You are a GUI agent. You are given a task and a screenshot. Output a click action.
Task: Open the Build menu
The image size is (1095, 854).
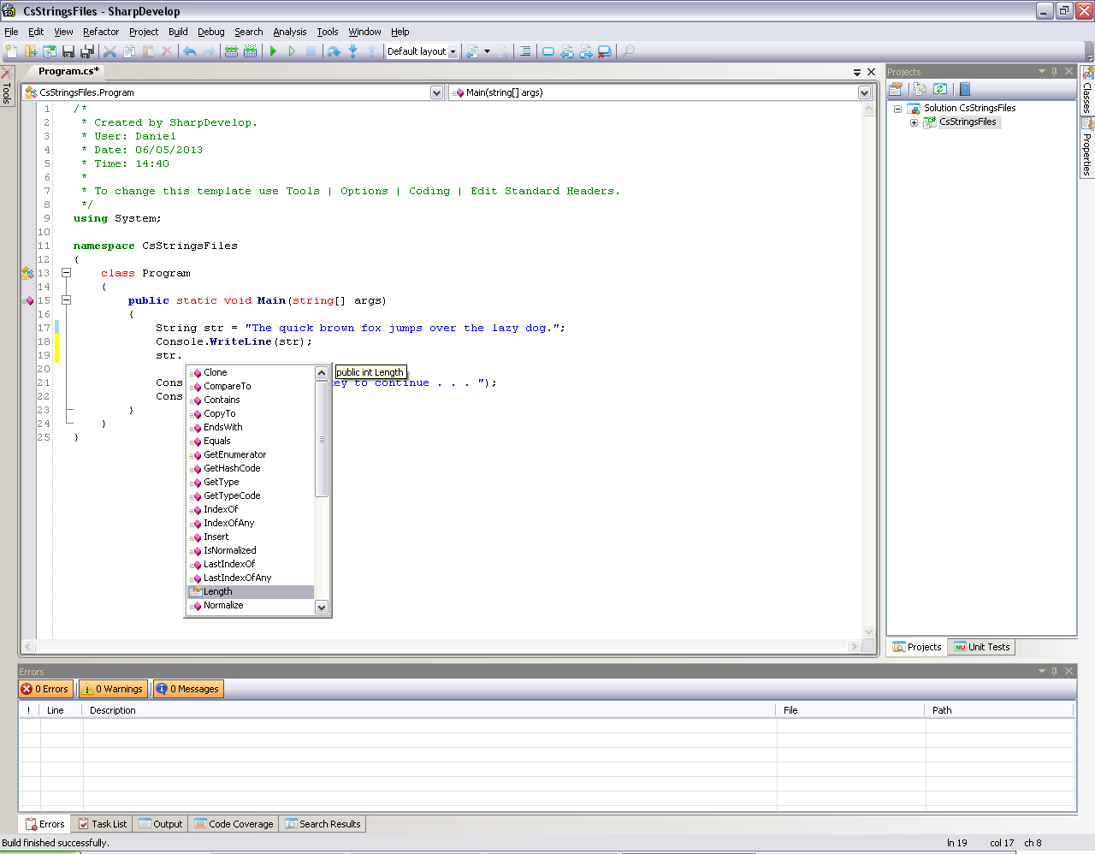pyautogui.click(x=178, y=32)
